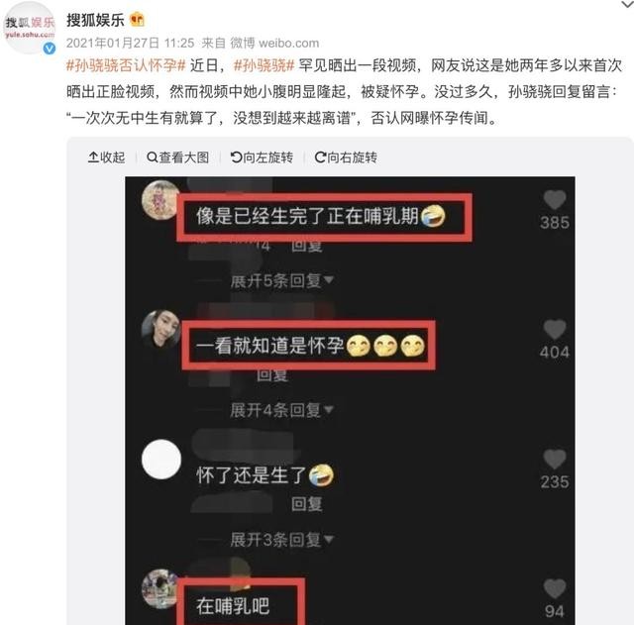The height and width of the screenshot is (625, 634).
Task: Click 回复 under 怀了还是生了 comment
Action: 306,504
